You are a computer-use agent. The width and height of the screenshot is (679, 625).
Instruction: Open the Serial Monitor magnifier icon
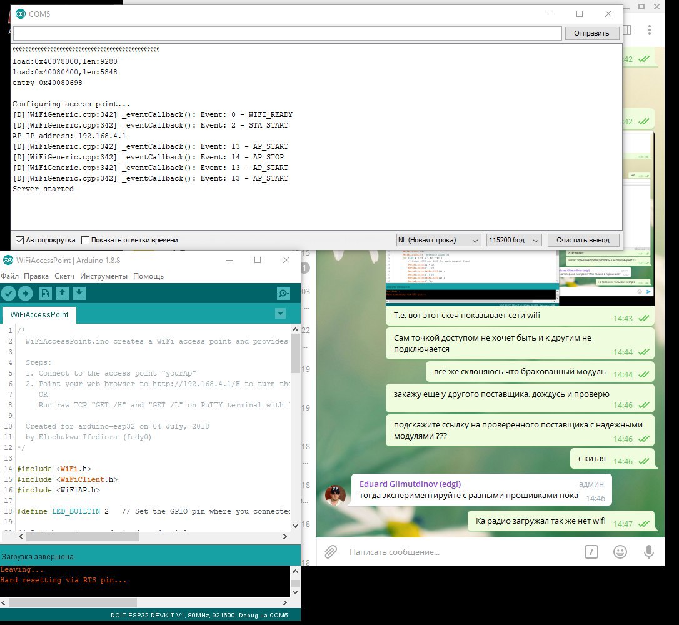pyautogui.click(x=283, y=294)
